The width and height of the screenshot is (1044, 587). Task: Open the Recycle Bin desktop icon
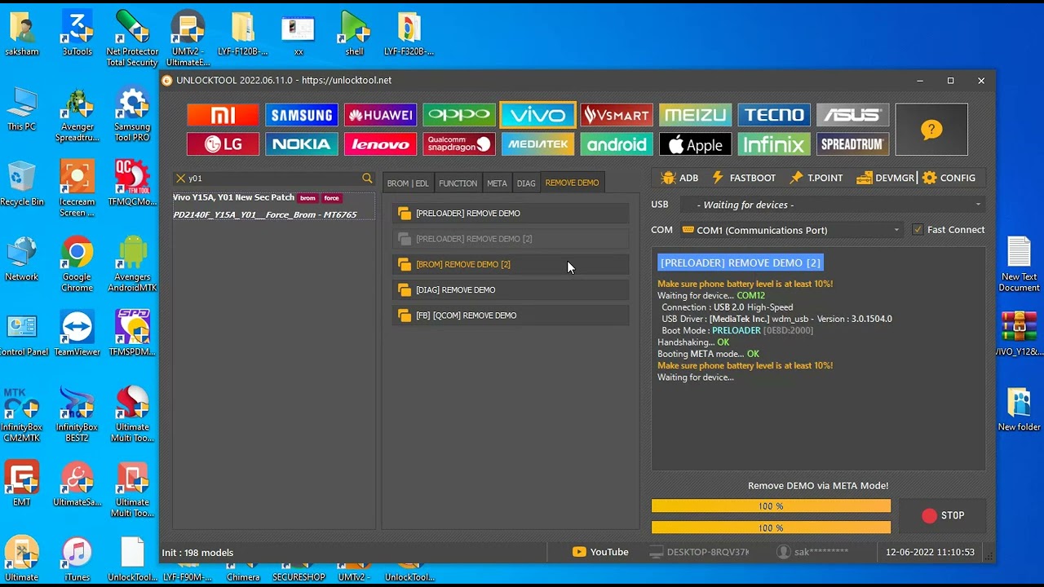[22, 183]
